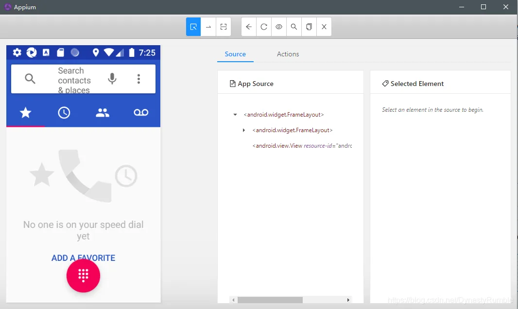Activate the Select Elements mode icon
This screenshot has width=518, height=309.
coord(193,27)
